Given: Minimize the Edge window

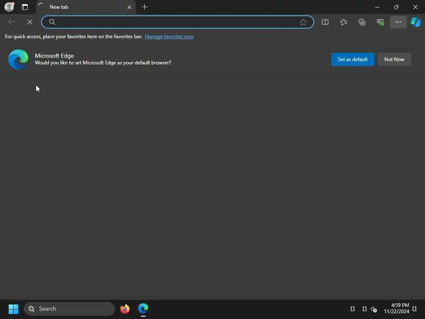Looking at the screenshot, I should click(x=377, y=7).
